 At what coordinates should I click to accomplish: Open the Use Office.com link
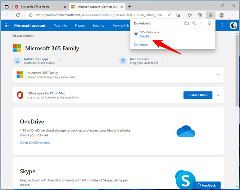pos(140,59)
